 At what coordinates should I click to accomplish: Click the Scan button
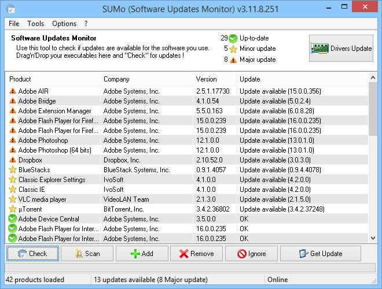coord(87,254)
